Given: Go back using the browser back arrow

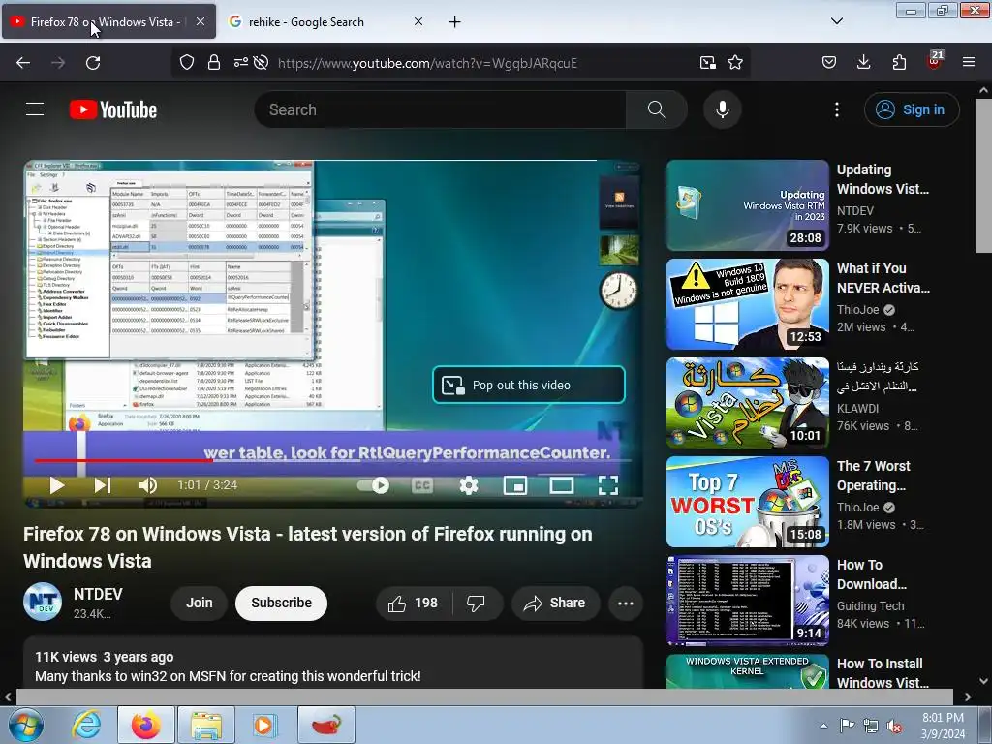Looking at the screenshot, I should click(23, 63).
